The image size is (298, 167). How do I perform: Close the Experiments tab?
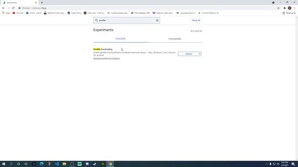coord(36,3)
